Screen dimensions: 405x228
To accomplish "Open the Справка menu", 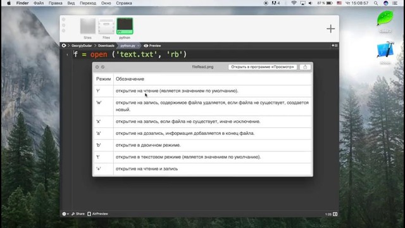I will pos(124,3).
